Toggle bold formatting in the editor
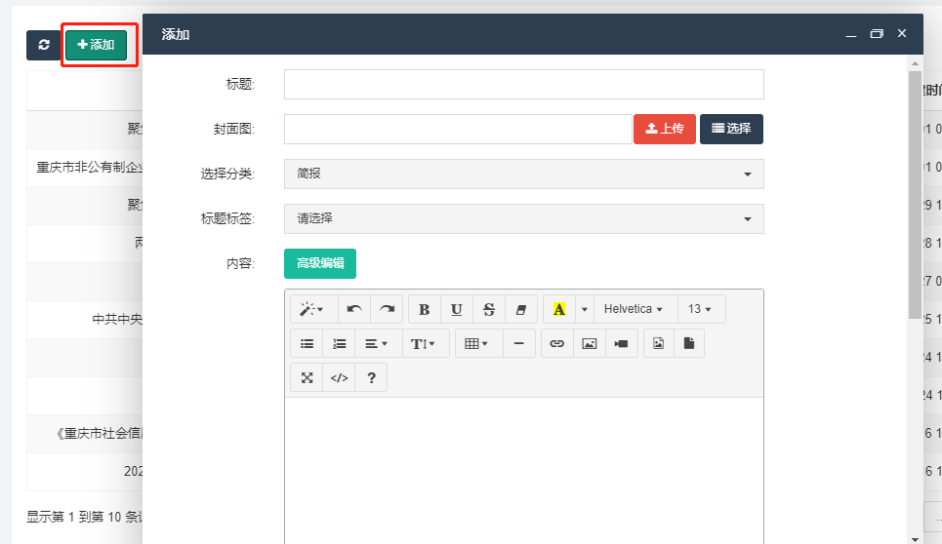 pyautogui.click(x=424, y=309)
